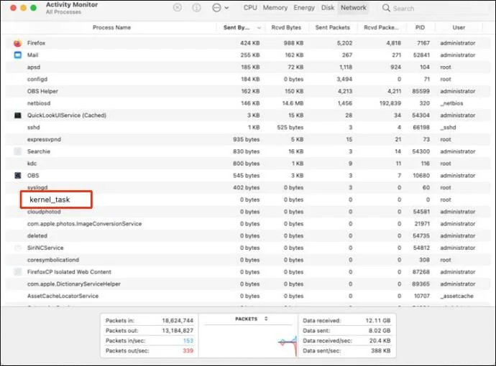Select the Firefox process row
This screenshot has width=496, height=366.
point(248,43)
